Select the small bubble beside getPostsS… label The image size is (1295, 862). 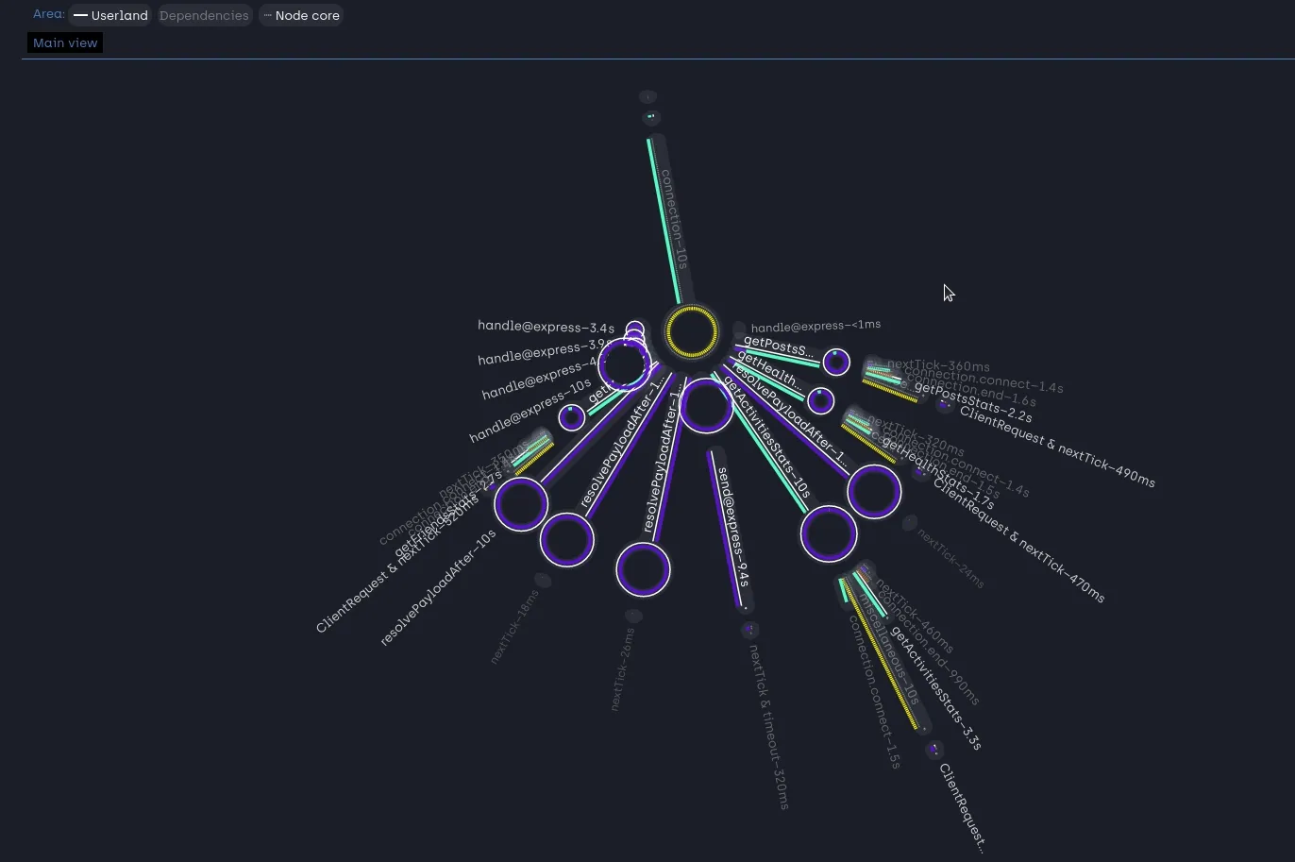click(x=836, y=362)
